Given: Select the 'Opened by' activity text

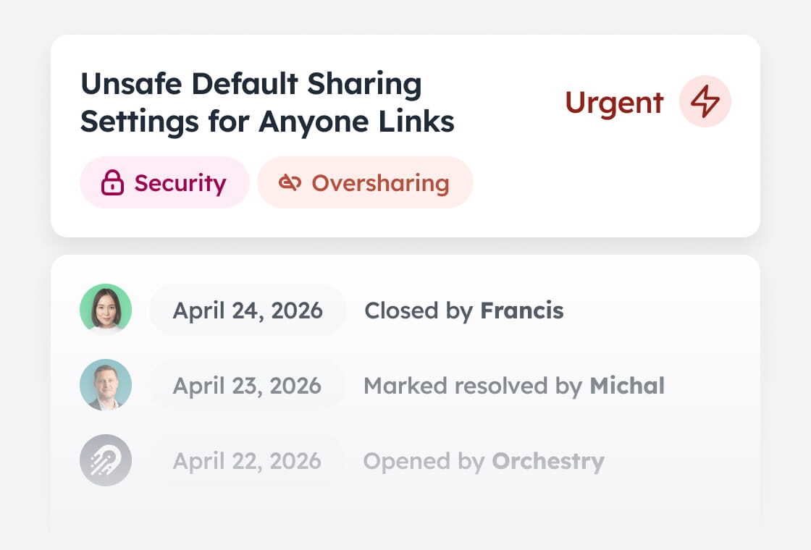Looking at the screenshot, I should (424, 461).
